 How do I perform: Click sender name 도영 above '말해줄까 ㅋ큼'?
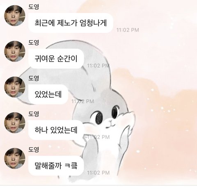pyautogui.click(x=34, y=149)
